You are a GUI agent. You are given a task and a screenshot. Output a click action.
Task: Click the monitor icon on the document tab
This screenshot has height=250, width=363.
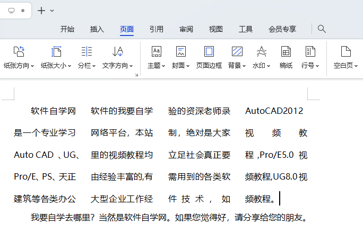(11, 11)
